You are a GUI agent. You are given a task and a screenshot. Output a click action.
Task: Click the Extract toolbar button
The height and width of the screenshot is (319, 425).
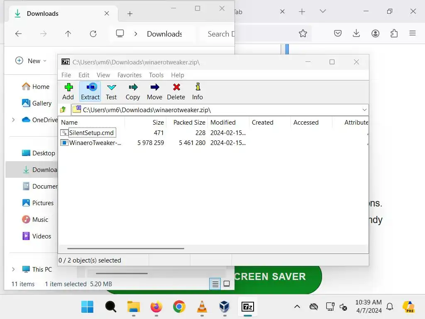pos(90,91)
